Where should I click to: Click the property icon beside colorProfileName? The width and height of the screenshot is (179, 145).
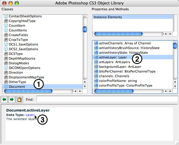click(96, 81)
